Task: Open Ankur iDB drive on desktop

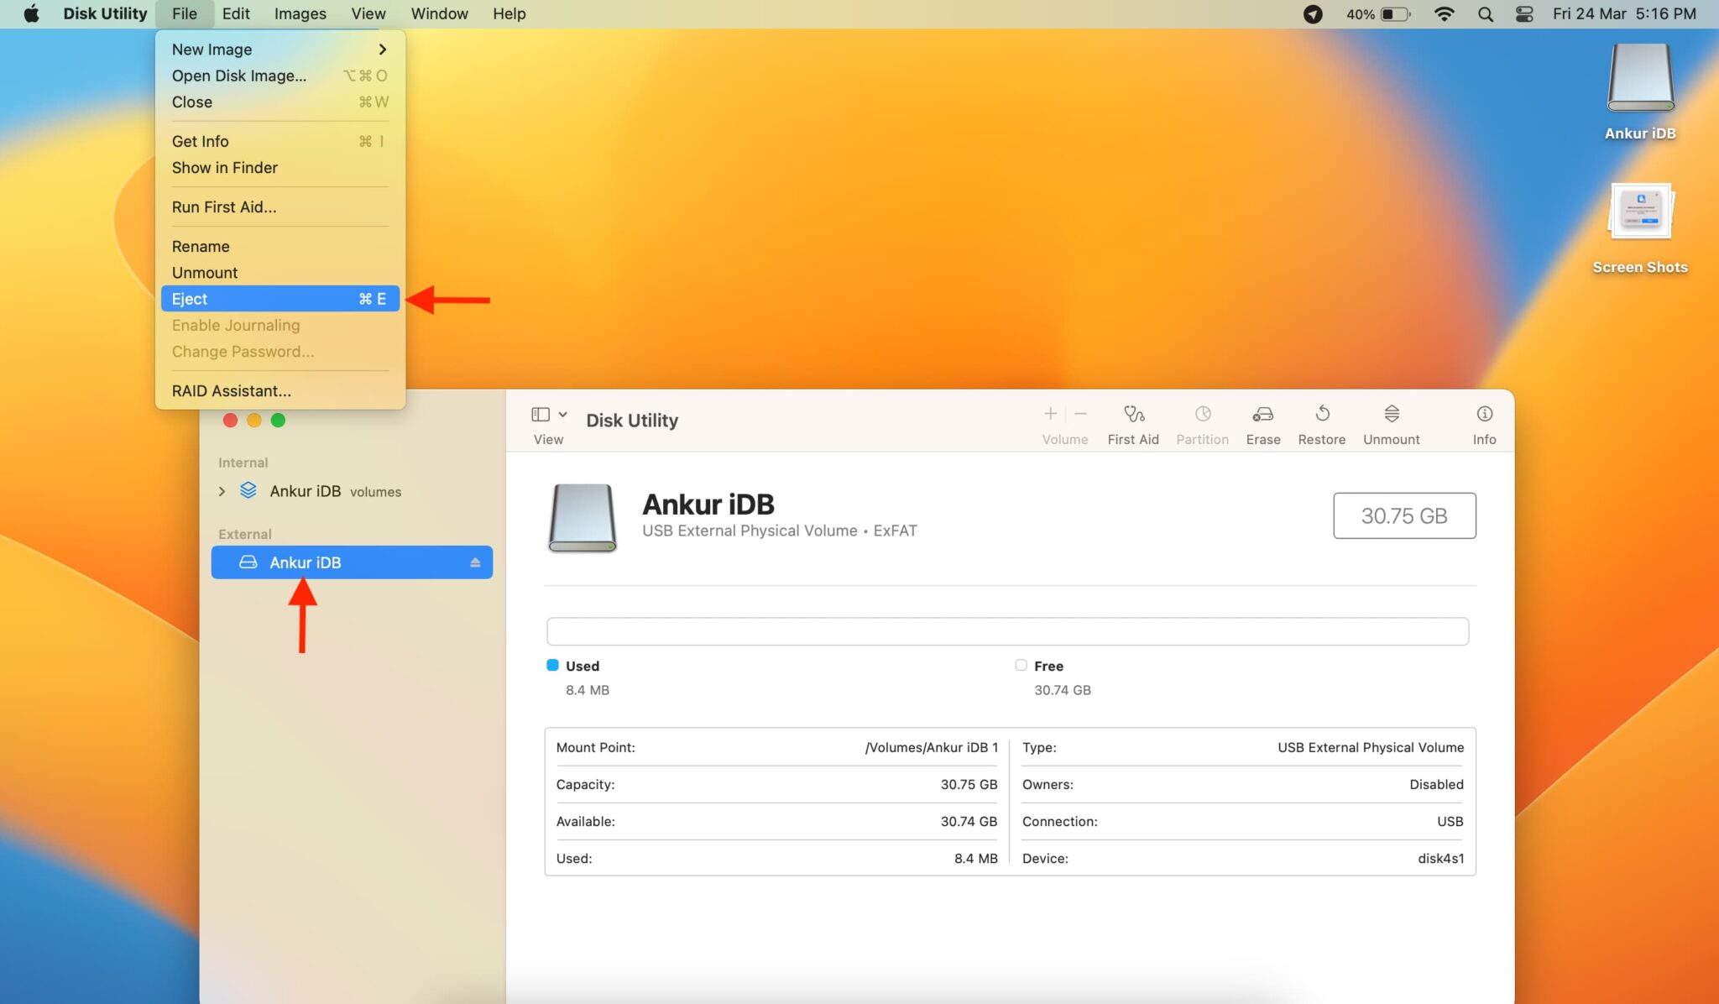Action: click(1640, 91)
